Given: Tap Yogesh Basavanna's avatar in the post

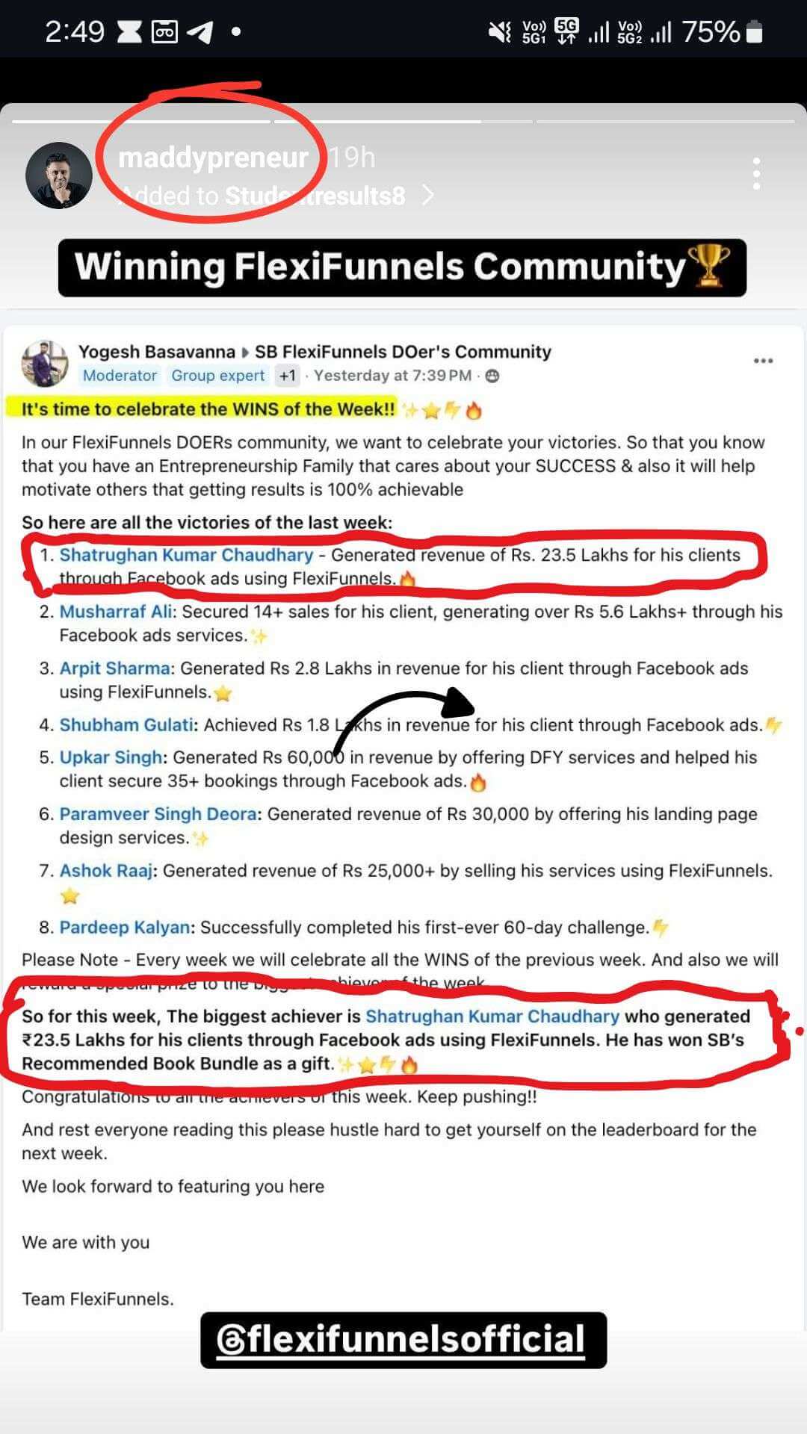Looking at the screenshot, I should (45, 363).
